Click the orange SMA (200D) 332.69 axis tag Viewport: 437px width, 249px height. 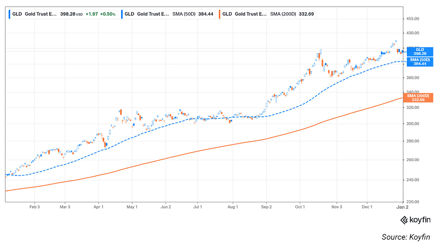tap(420, 98)
